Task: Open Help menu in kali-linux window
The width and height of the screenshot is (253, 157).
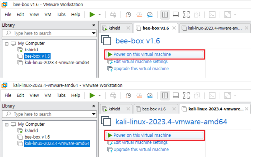Action: pos(76,95)
